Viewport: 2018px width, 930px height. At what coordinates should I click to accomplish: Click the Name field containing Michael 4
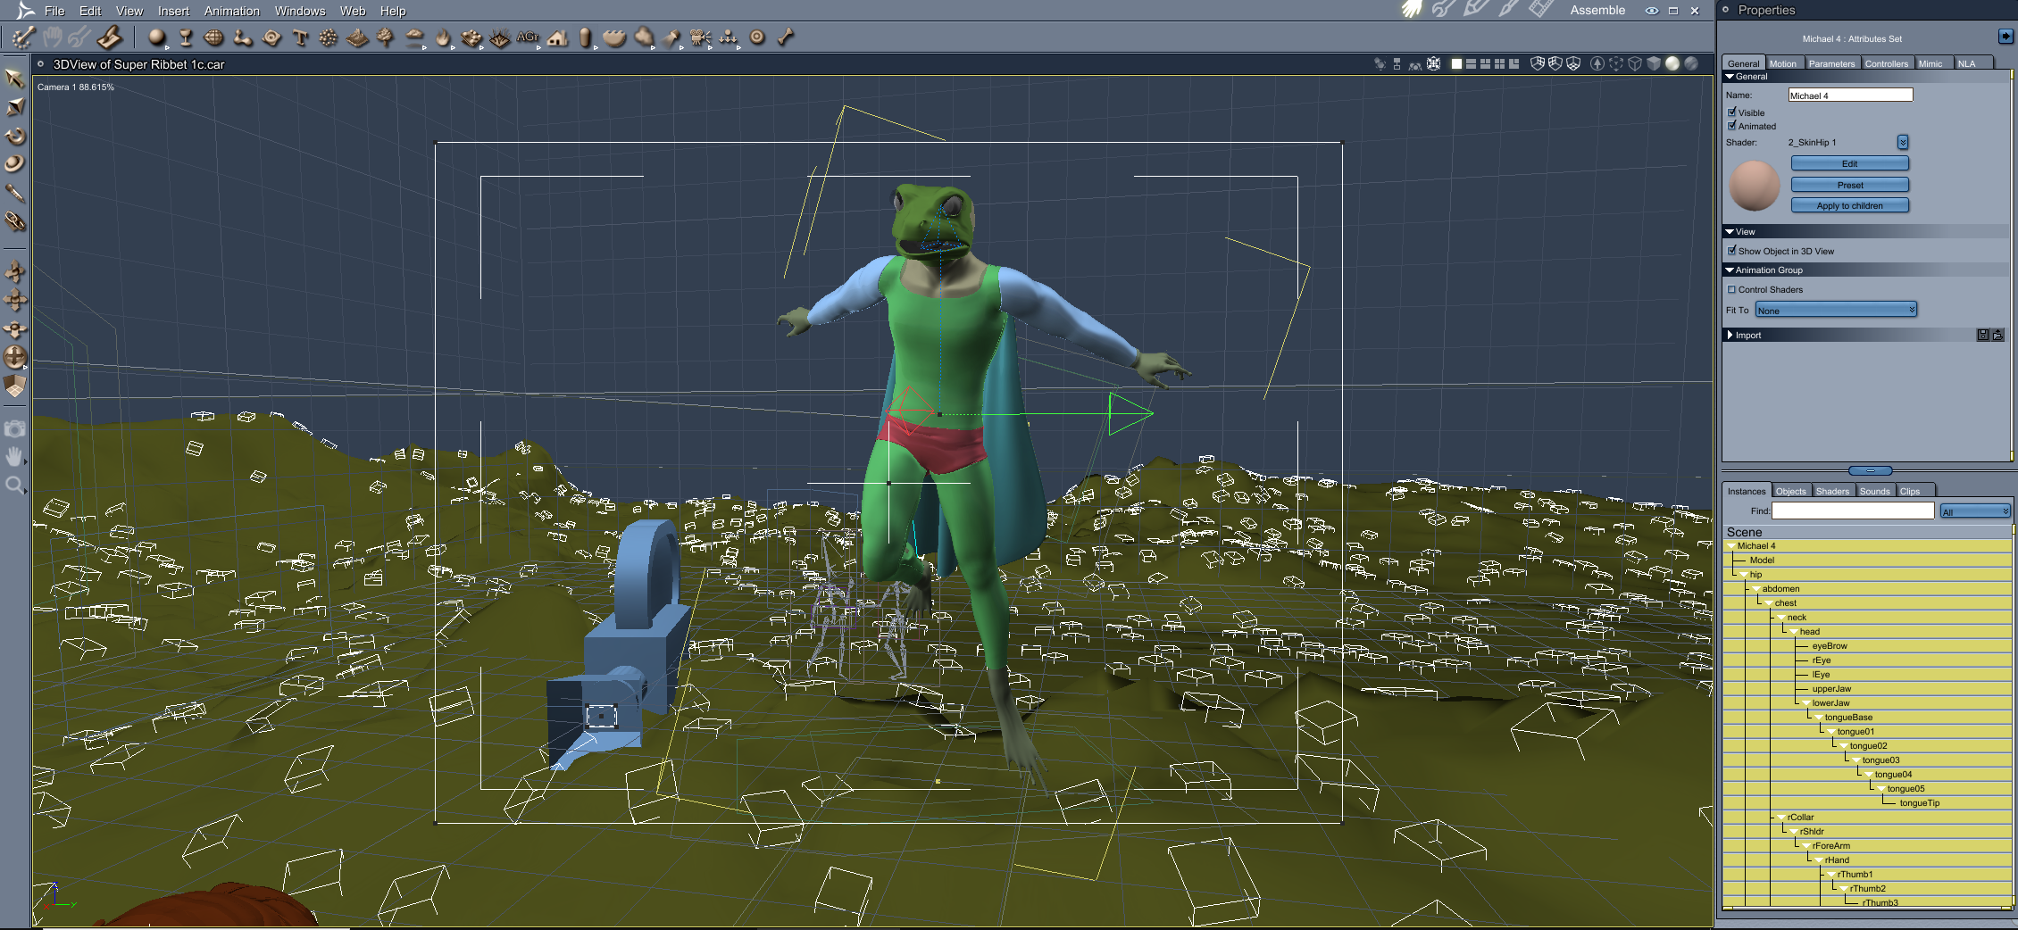coord(1850,95)
